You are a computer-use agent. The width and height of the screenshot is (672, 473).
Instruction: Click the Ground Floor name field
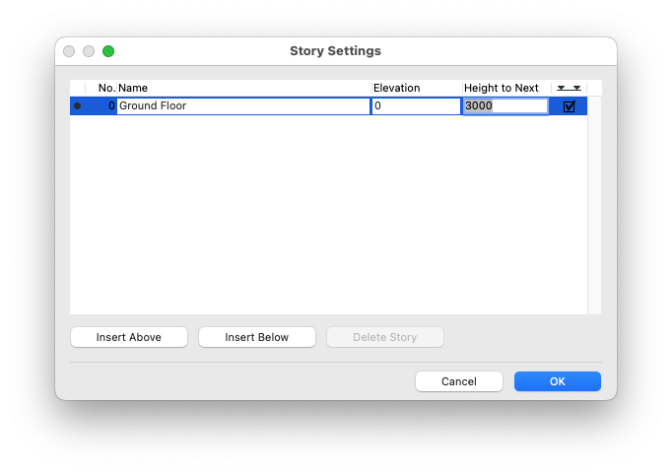[243, 106]
